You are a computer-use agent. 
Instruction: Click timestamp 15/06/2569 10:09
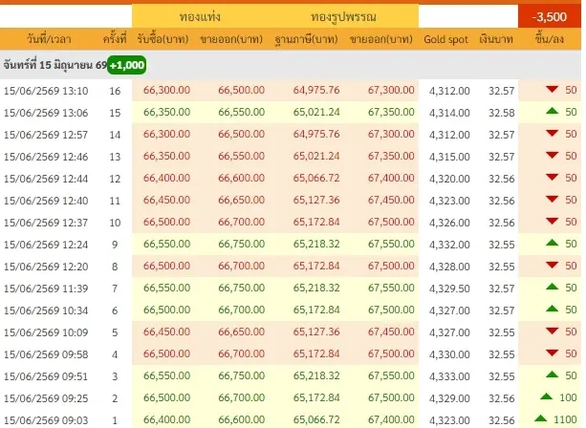(x=46, y=332)
